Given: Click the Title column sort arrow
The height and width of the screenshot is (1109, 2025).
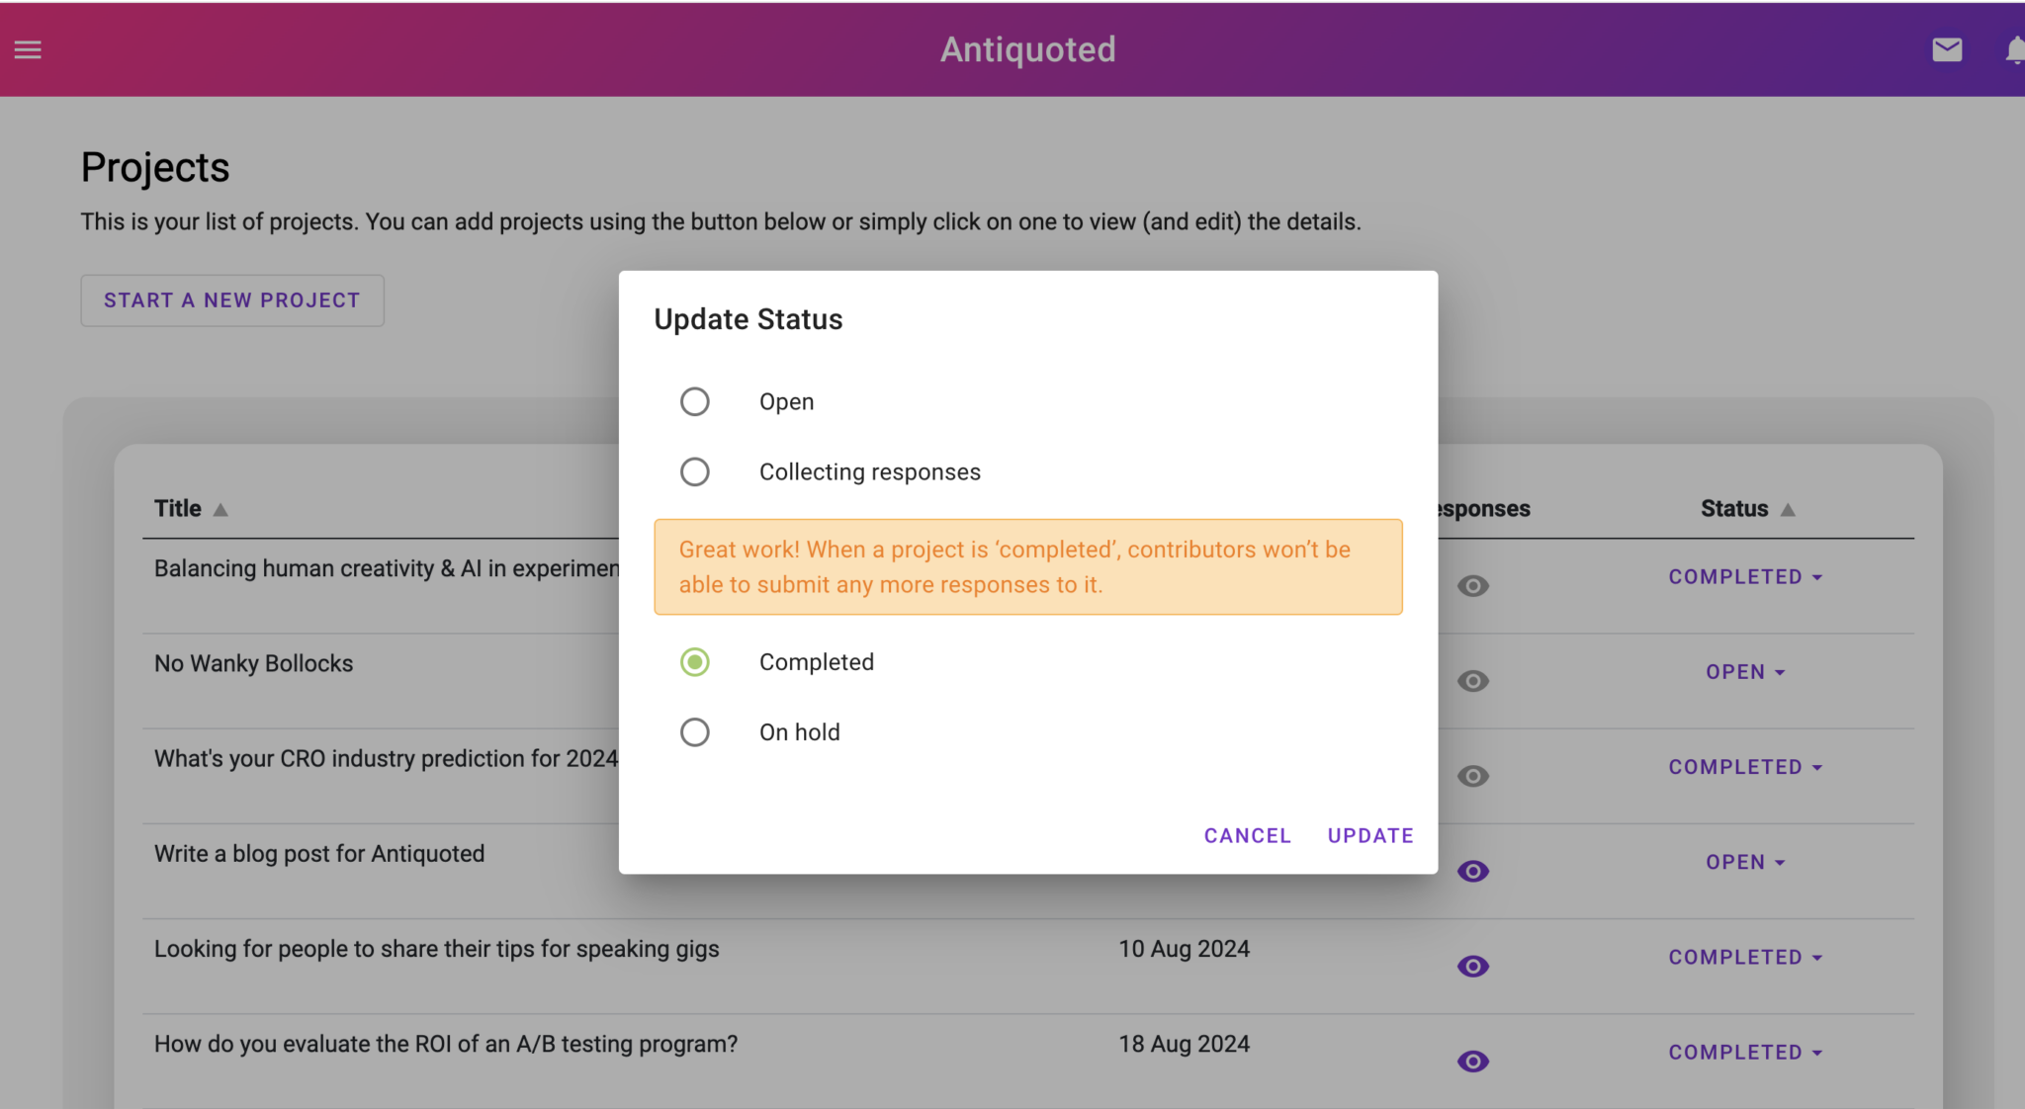Looking at the screenshot, I should 221,507.
